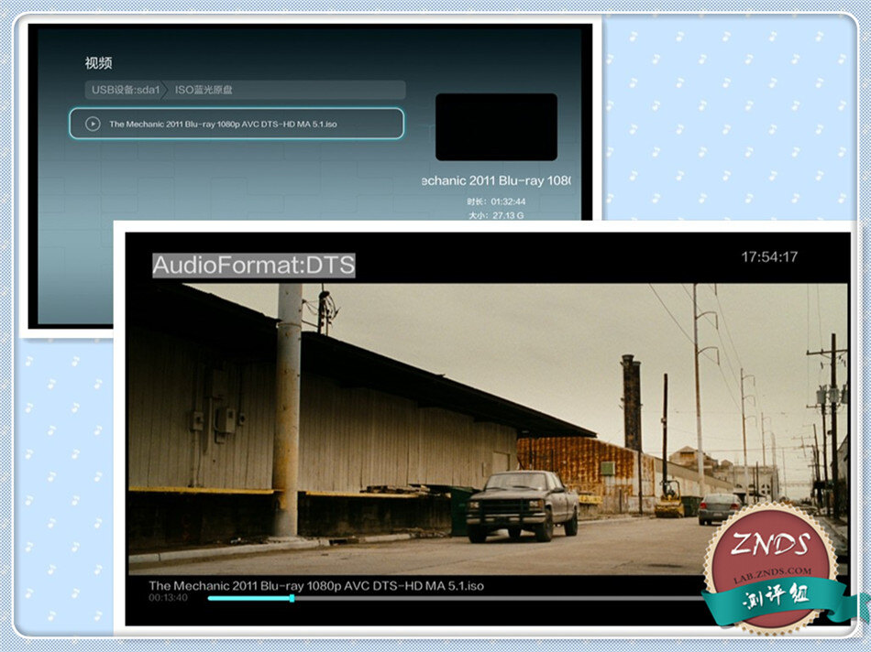Screen dimensions: 871x652
Task: Select The Mechanic 2011 .iso list entry
Action: (x=237, y=124)
